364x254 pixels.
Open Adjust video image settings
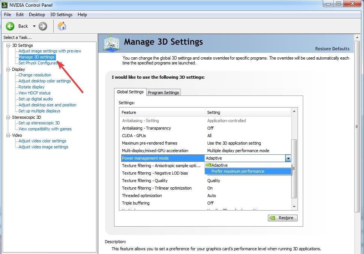[43, 147]
